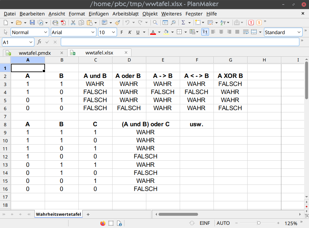The height and width of the screenshot is (228, 309).
Task: Create a new document with the blank page icon
Action: point(6,23)
